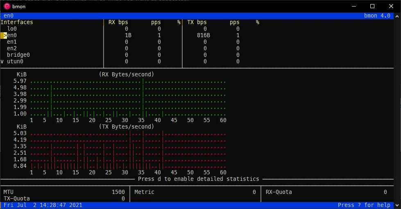The width and height of the screenshot is (401, 209).
Task: Click the TX-Quota label
Action: click(17, 198)
